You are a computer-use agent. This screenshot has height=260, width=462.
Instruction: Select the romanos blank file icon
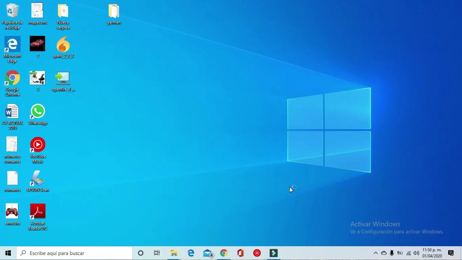click(x=12, y=181)
